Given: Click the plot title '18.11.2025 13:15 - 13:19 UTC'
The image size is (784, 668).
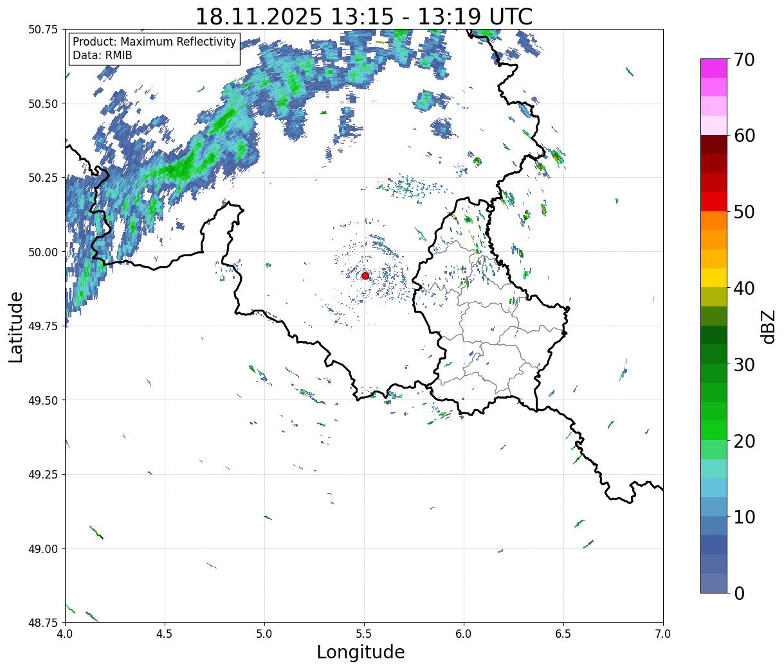Looking at the screenshot, I should coord(364,16).
